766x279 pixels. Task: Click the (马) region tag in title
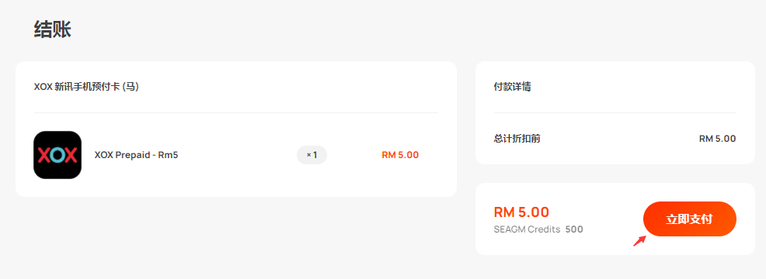[131, 87]
